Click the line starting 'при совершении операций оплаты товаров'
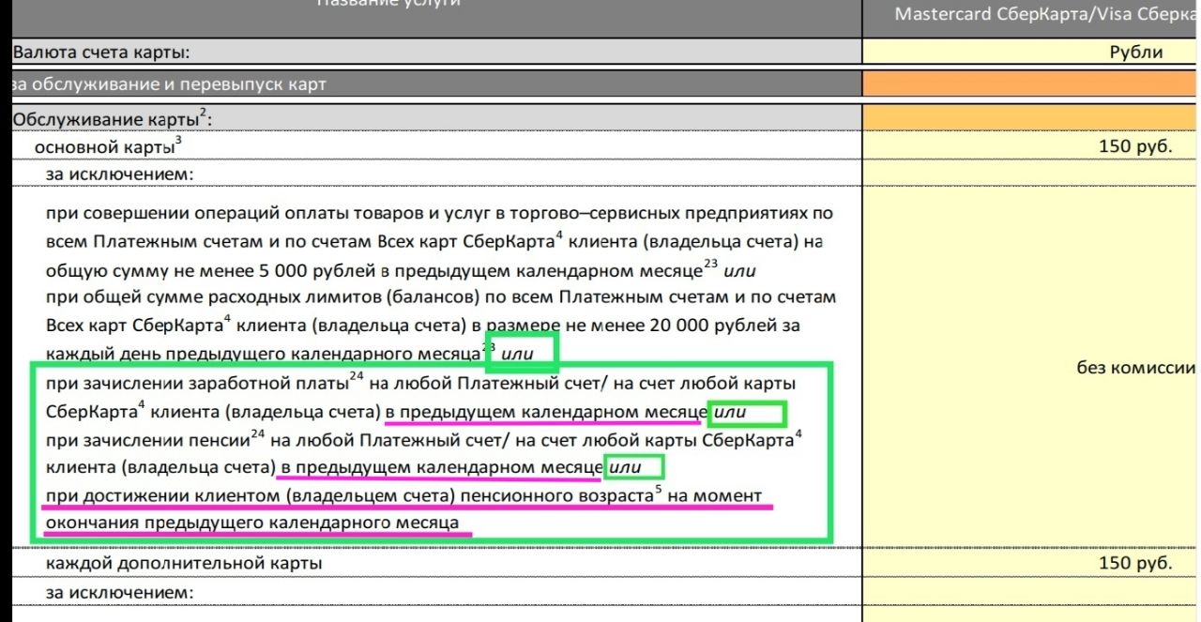 click(439, 213)
